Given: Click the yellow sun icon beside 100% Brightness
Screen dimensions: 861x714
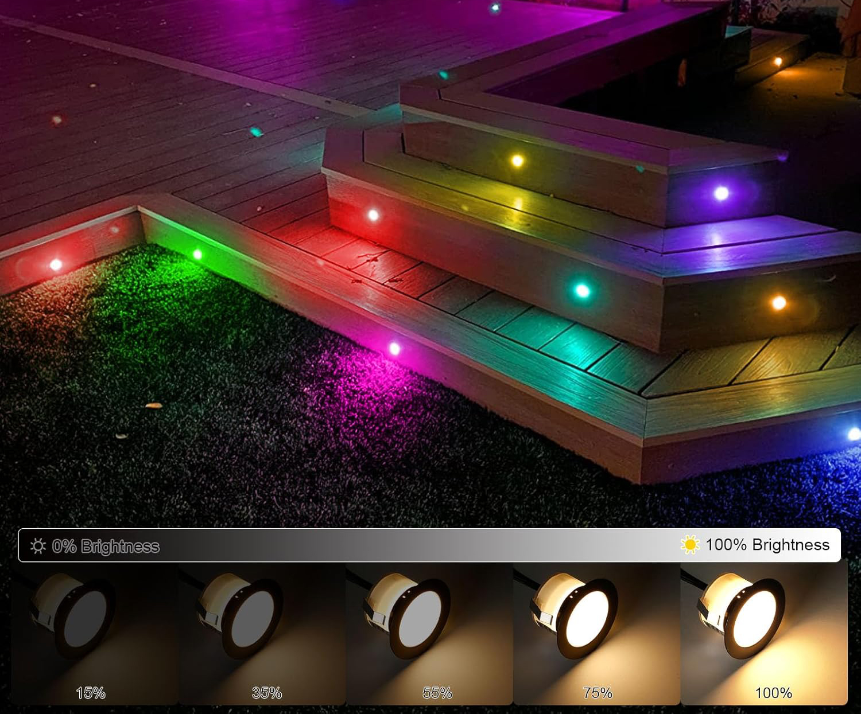Looking at the screenshot, I should click(689, 544).
